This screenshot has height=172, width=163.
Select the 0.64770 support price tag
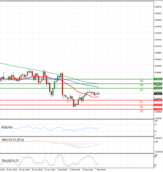pos(158,105)
